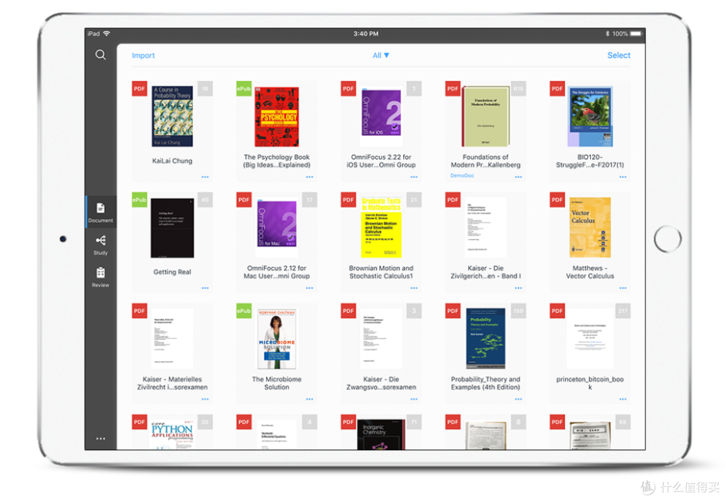Open more options for Kaiser - Die Zwangsvo

tap(414, 399)
